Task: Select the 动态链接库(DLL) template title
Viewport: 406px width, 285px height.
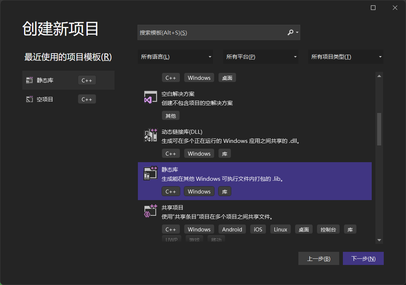Action: point(182,132)
